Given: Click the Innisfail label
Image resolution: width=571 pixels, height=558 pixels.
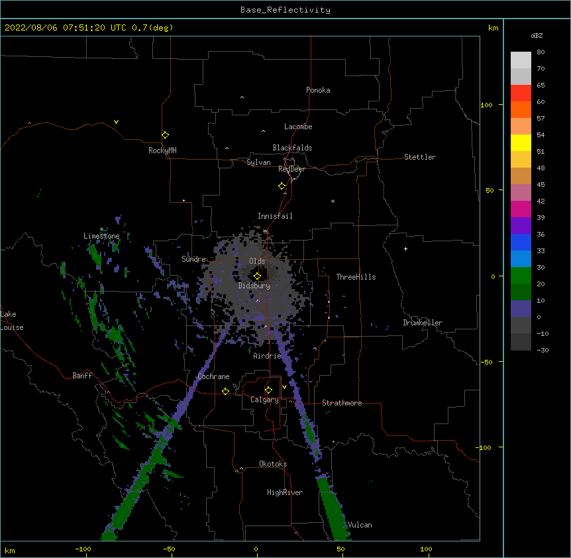Looking at the screenshot, I should 275,216.
